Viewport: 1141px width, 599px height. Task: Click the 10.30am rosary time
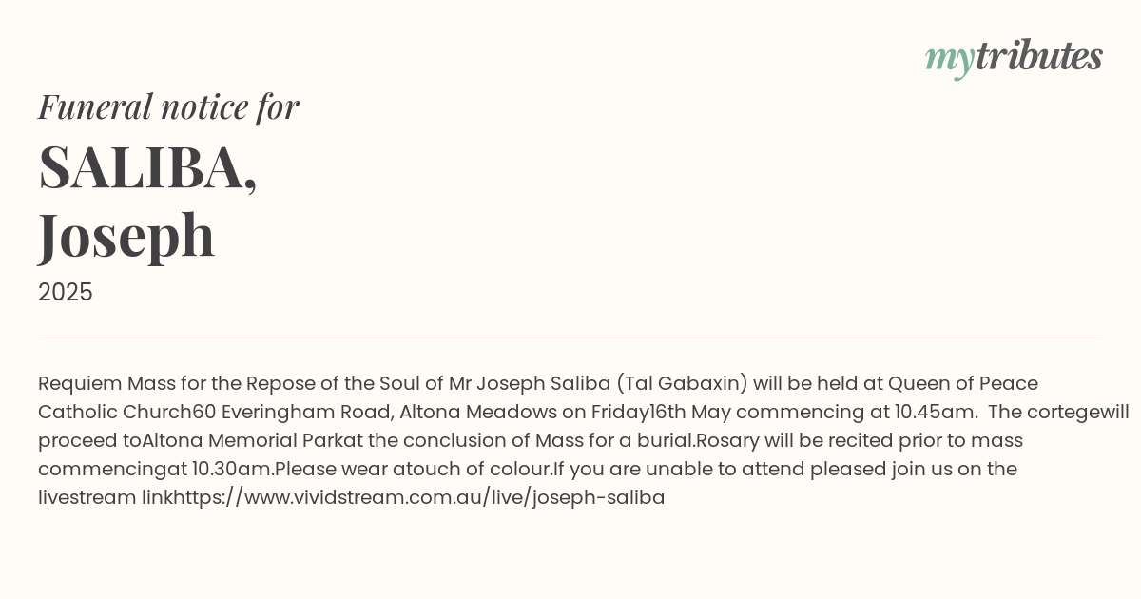pos(233,470)
